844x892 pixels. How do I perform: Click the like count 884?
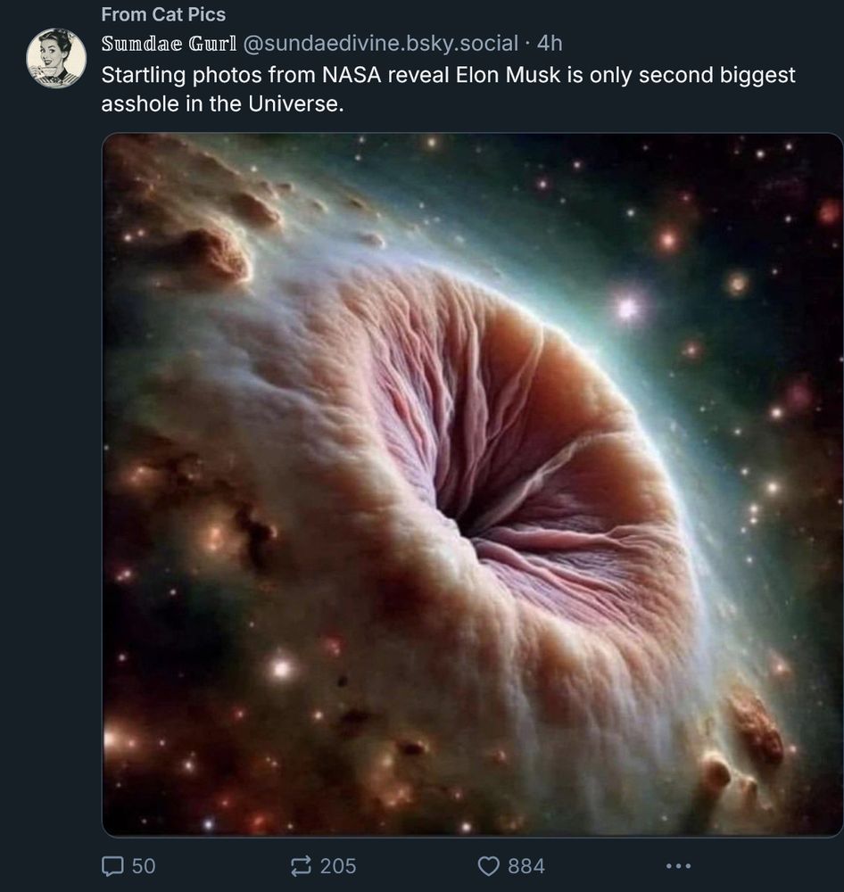(525, 865)
